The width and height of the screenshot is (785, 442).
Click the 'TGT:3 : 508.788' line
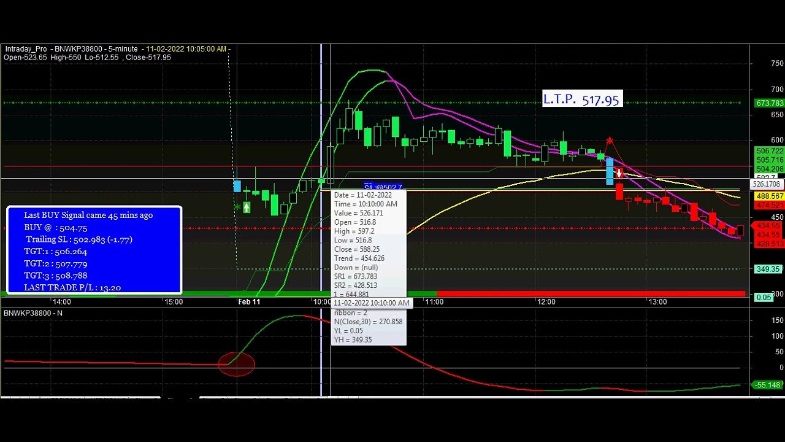pyautogui.click(x=55, y=275)
